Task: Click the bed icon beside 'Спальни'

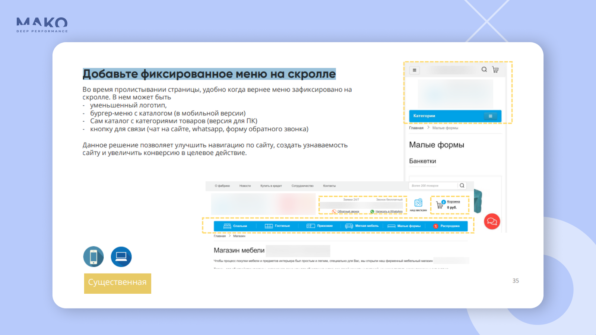Action: pos(227,226)
